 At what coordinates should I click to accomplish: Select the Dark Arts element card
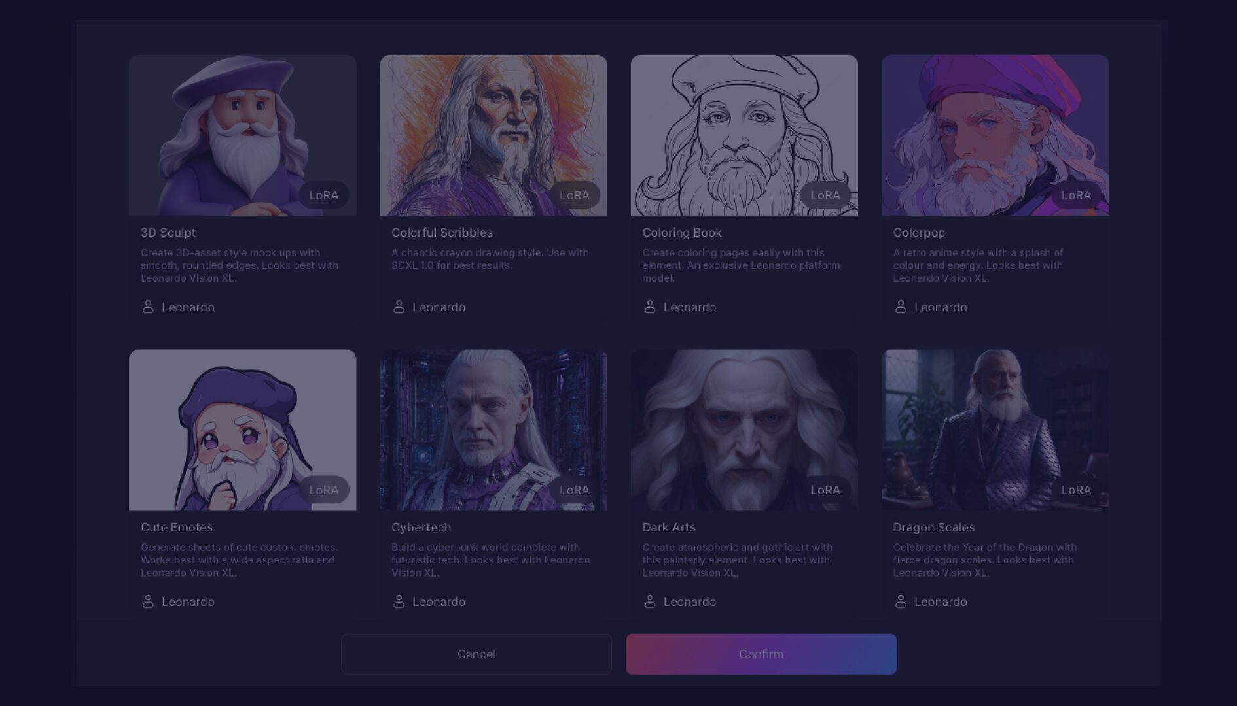pyautogui.click(x=744, y=429)
